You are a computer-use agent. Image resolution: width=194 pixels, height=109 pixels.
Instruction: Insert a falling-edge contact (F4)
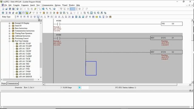pos(28,17)
